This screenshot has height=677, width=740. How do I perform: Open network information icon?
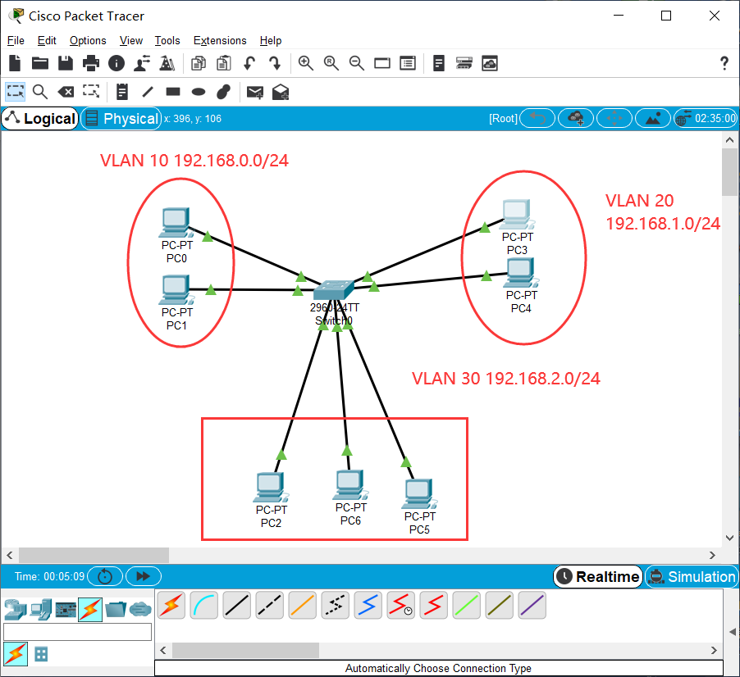point(116,63)
